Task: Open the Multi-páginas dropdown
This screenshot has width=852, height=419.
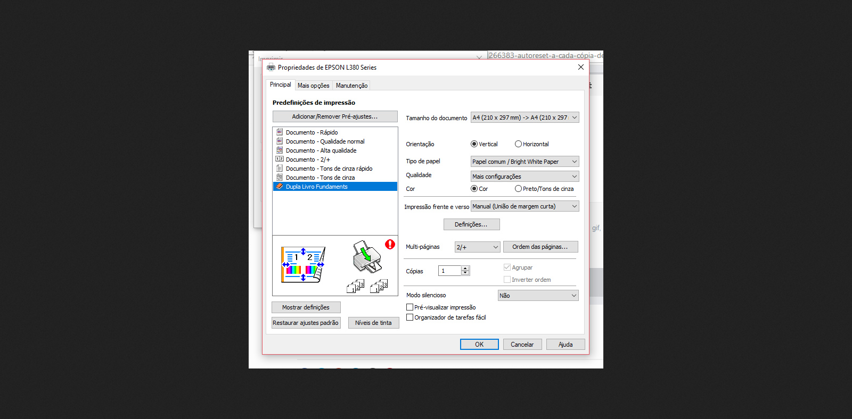Action: pos(478,247)
